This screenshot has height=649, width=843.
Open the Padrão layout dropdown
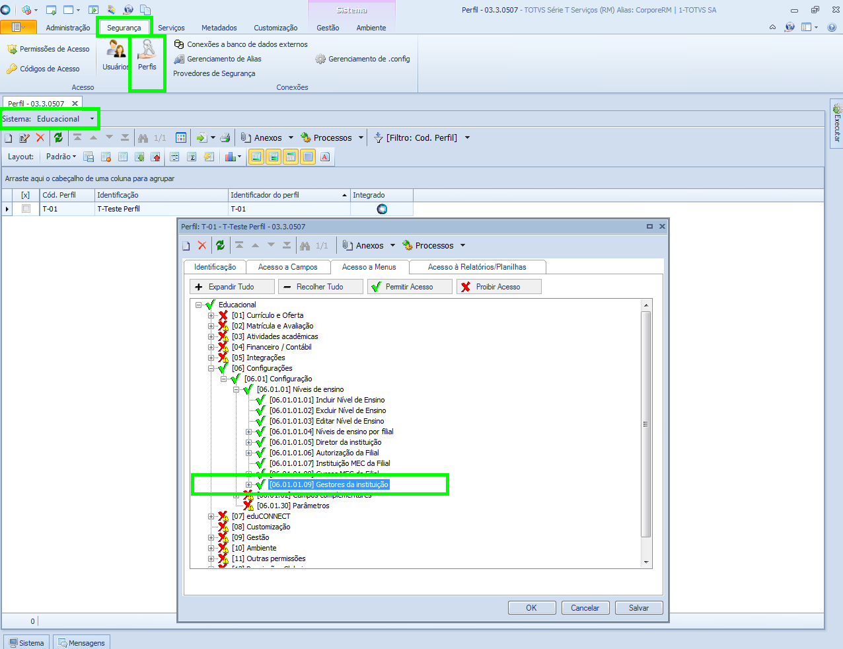pyautogui.click(x=61, y=157)
